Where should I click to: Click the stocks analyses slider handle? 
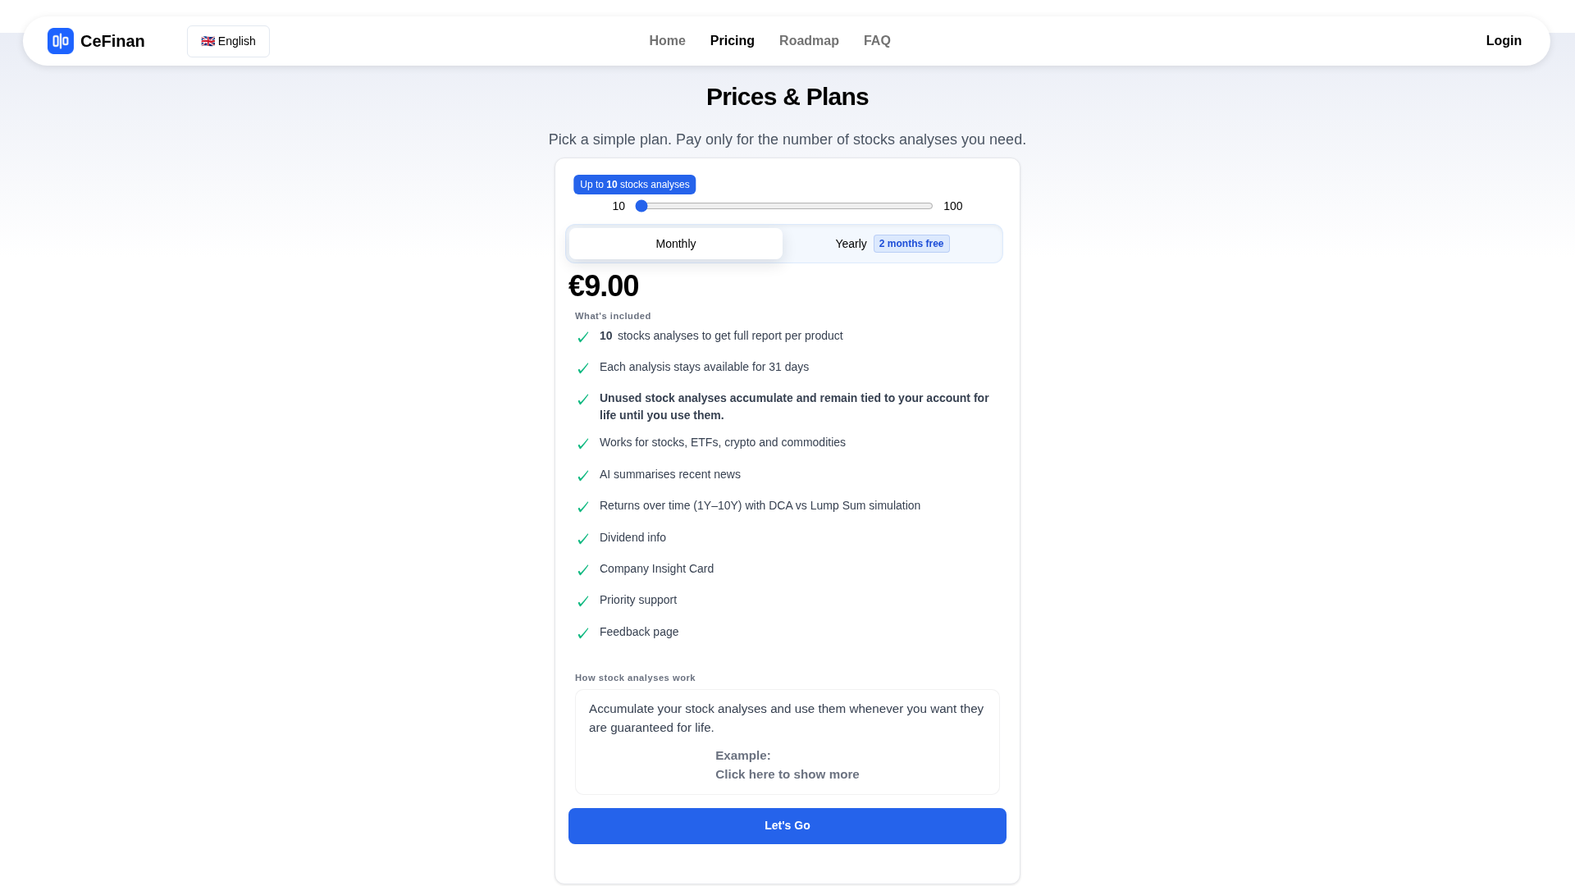pos(641,206)
